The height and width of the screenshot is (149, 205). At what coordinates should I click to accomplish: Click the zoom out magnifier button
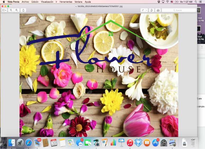tap(11, 10)
